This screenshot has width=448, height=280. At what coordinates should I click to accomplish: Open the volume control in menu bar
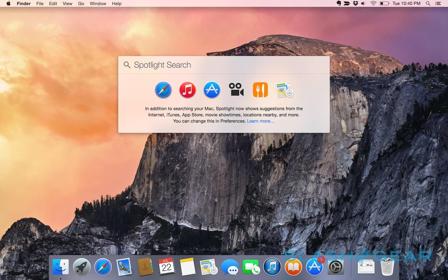pos(363,3)
